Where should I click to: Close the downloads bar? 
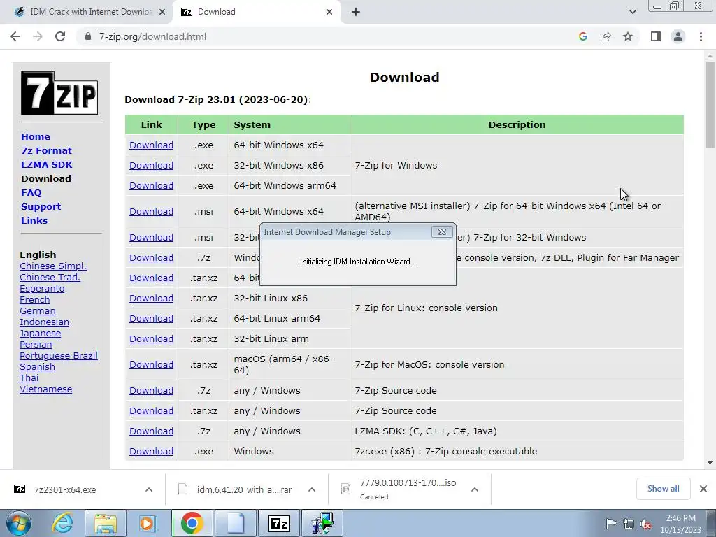point(703,489)
